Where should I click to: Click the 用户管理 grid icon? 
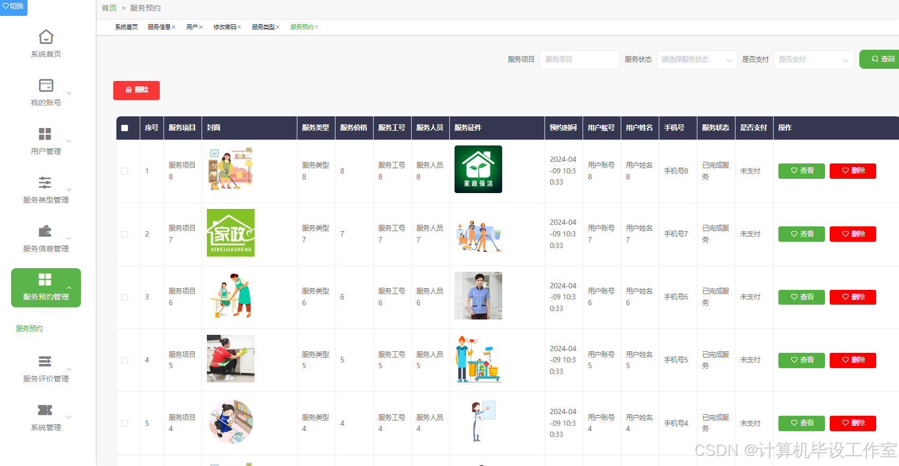(45, 134)
